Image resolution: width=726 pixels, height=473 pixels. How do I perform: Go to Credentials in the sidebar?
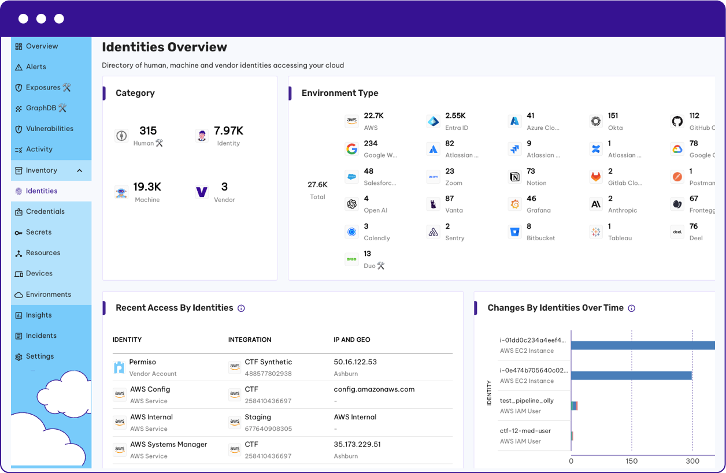45,211
